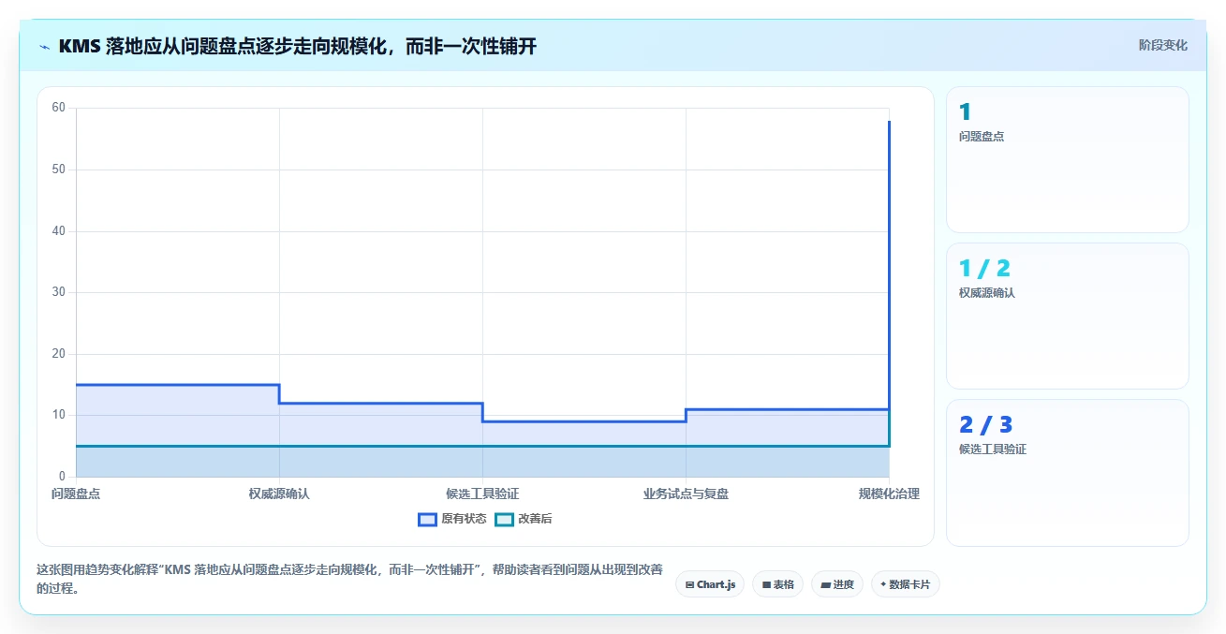Click the number 1 / 2 in card

click(984, 269)
